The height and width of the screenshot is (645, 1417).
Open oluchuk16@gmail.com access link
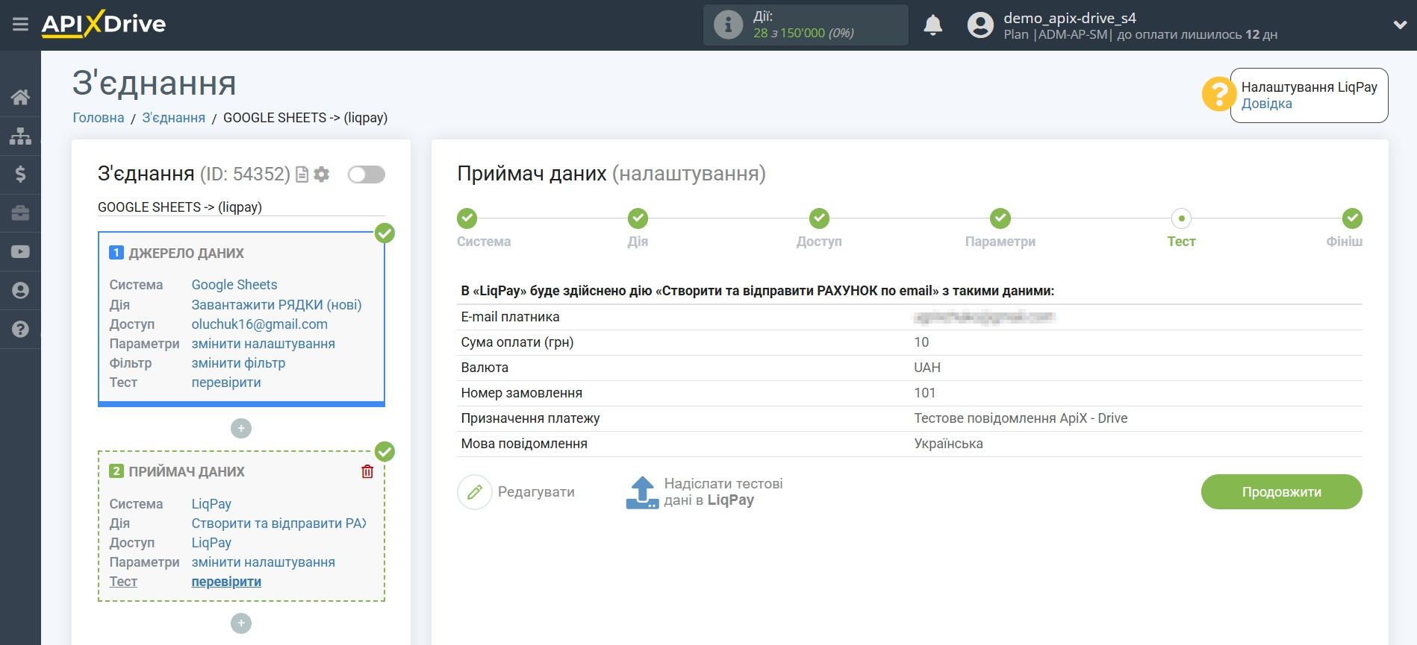pos(259,324)
